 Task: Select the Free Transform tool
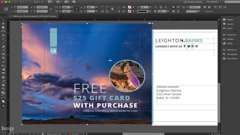tap(3, 66)
